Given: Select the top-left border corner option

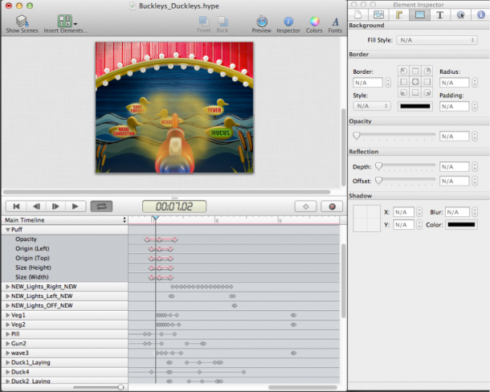Looking at the screenshot, I should tap(403, 71).
